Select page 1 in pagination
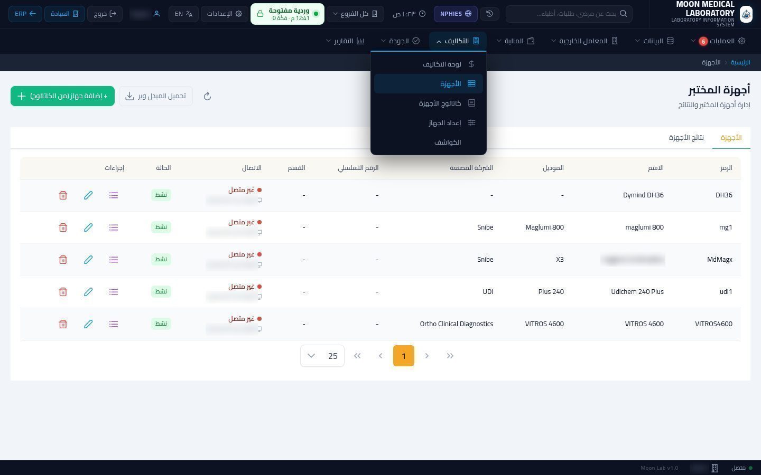This screenshot has height=475, width=761. (404, 356)
